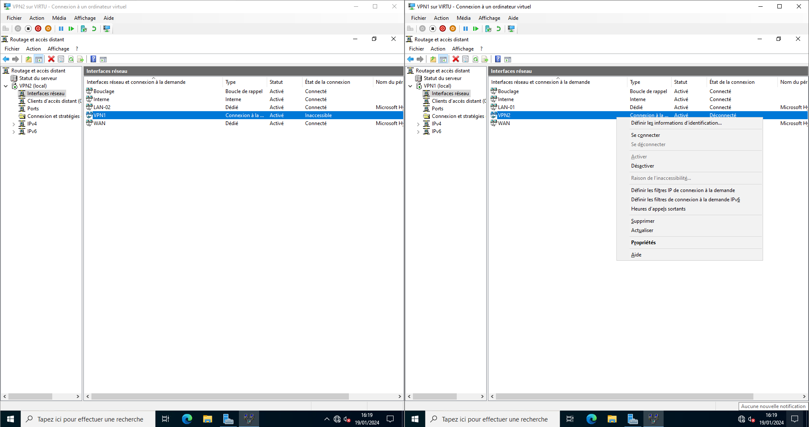The height and width of the screenshot is (427, 809).
Task: Click the Checkpoint icon in VPN1 VM toolbar
Action: click(x=488, y=29)
